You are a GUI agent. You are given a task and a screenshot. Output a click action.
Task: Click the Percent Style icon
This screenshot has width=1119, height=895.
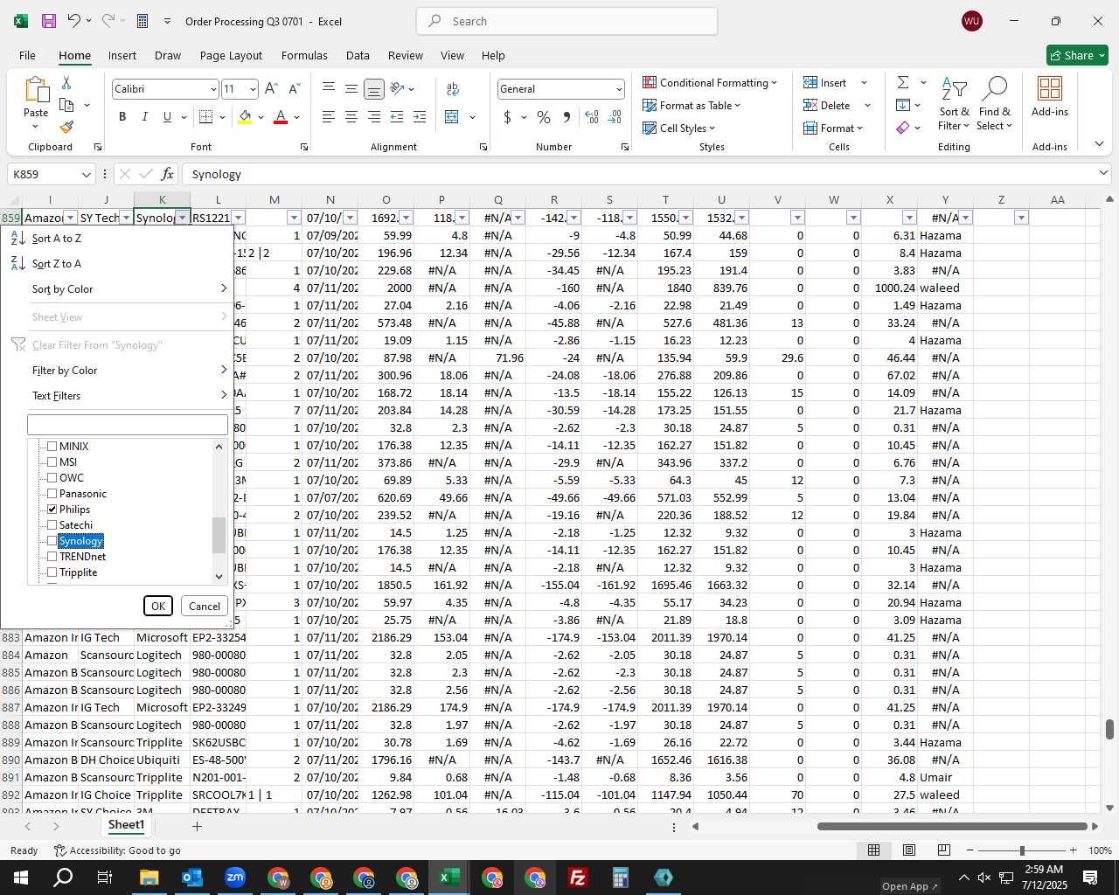(x=544, y=117)
